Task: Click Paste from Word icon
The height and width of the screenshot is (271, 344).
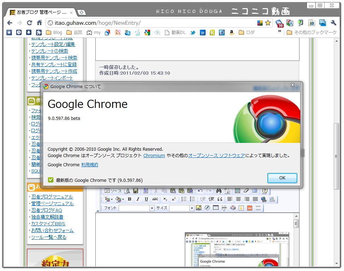Action: 190,191
